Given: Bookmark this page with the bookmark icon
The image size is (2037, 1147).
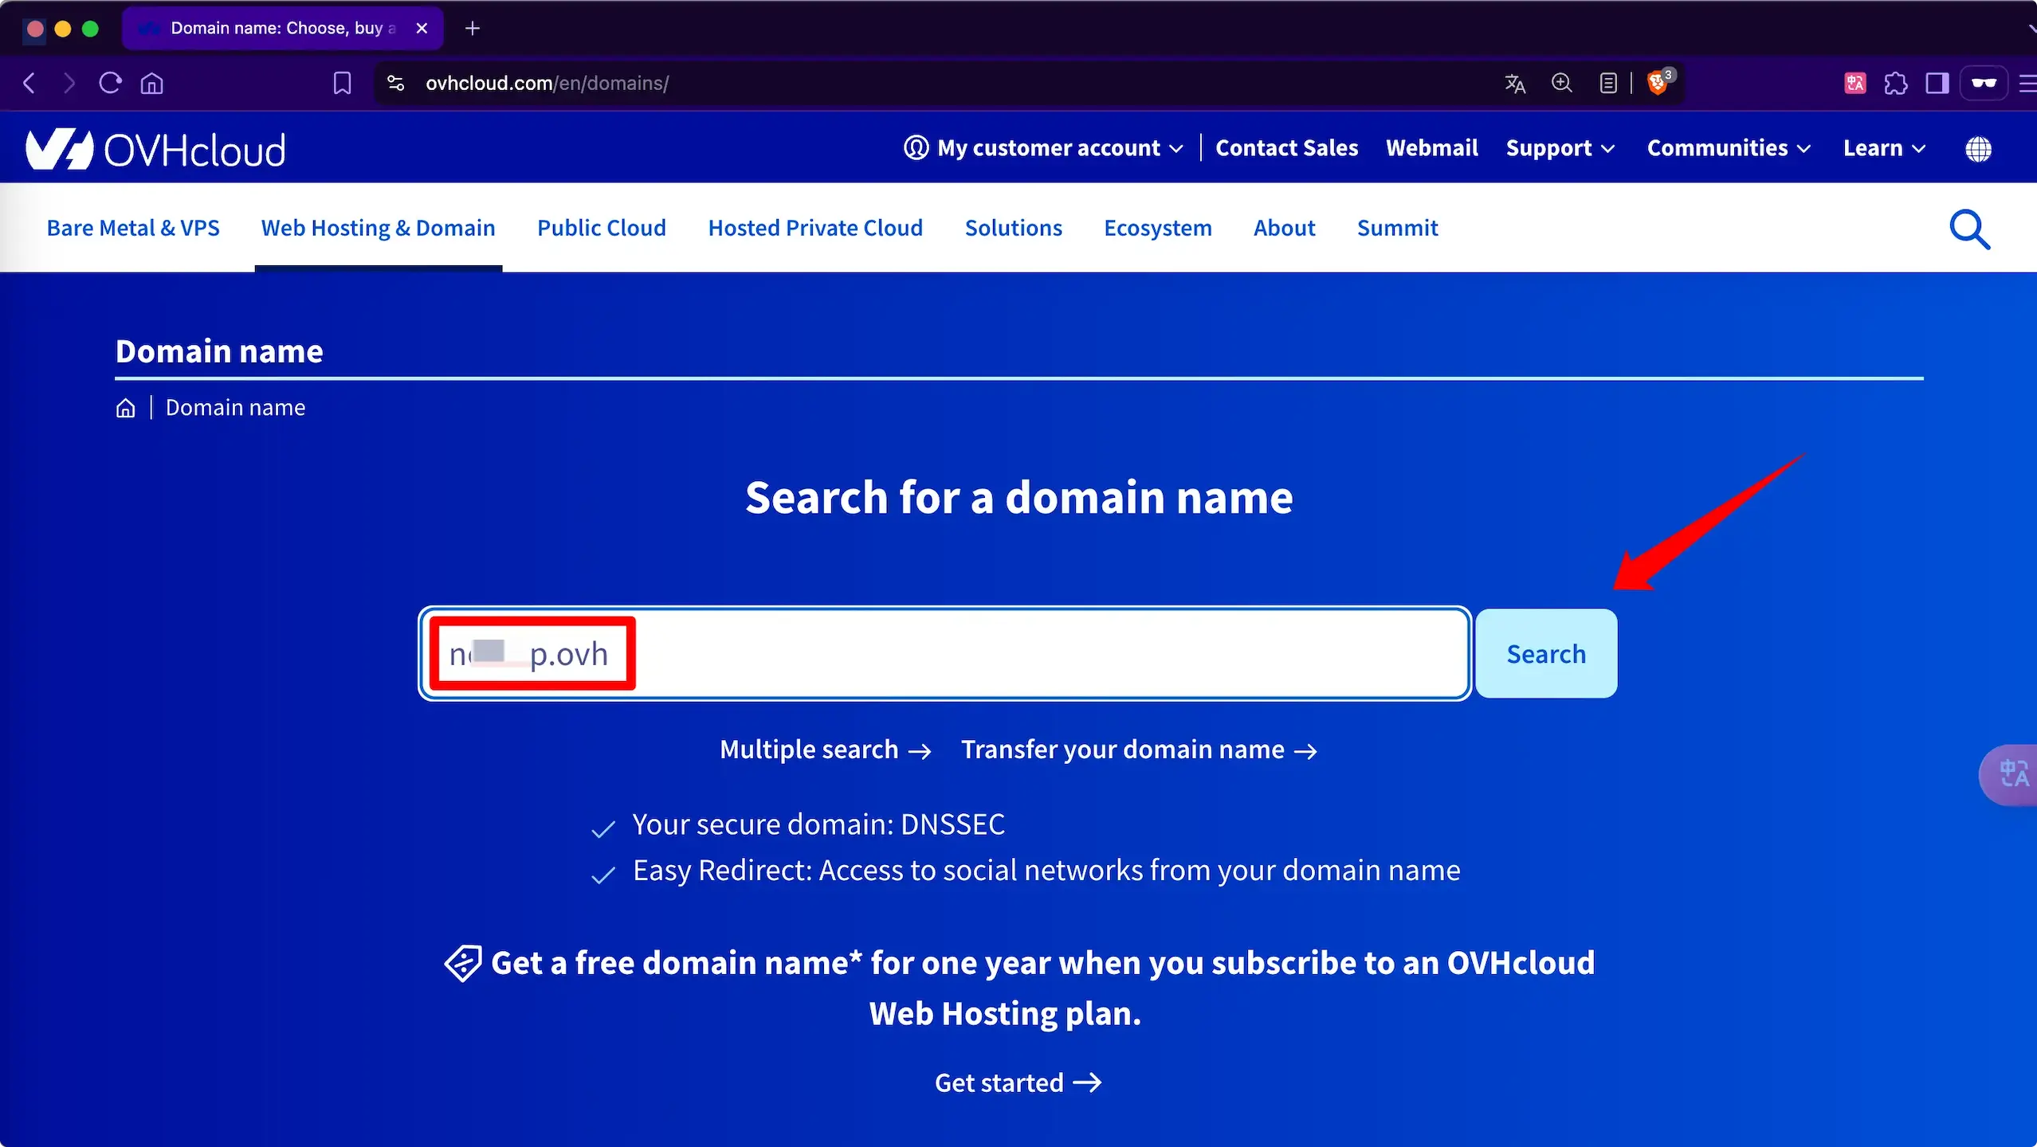Looking at the screenshot, I should (342, 83).
